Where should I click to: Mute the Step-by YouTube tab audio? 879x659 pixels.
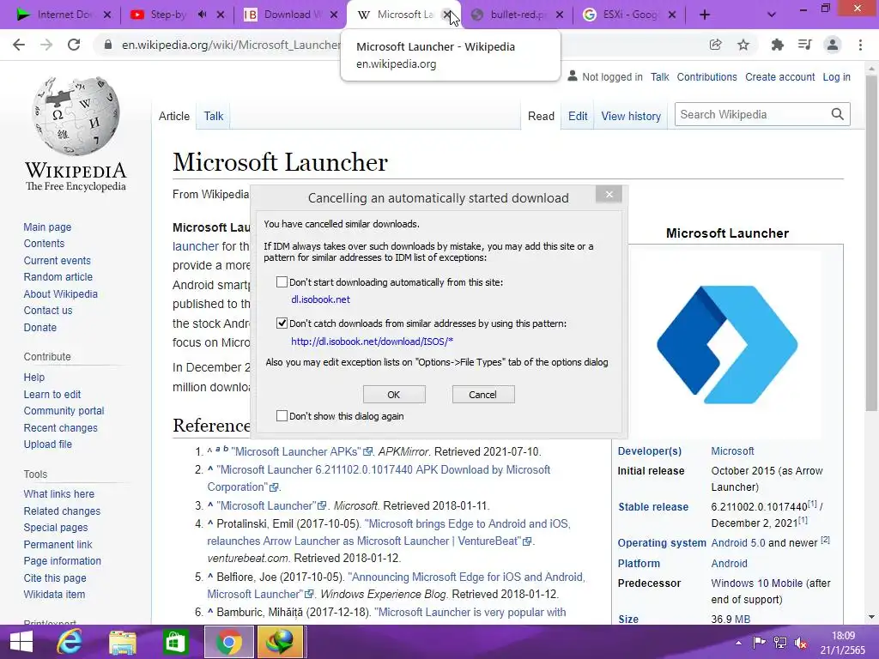tap(203, 15)
